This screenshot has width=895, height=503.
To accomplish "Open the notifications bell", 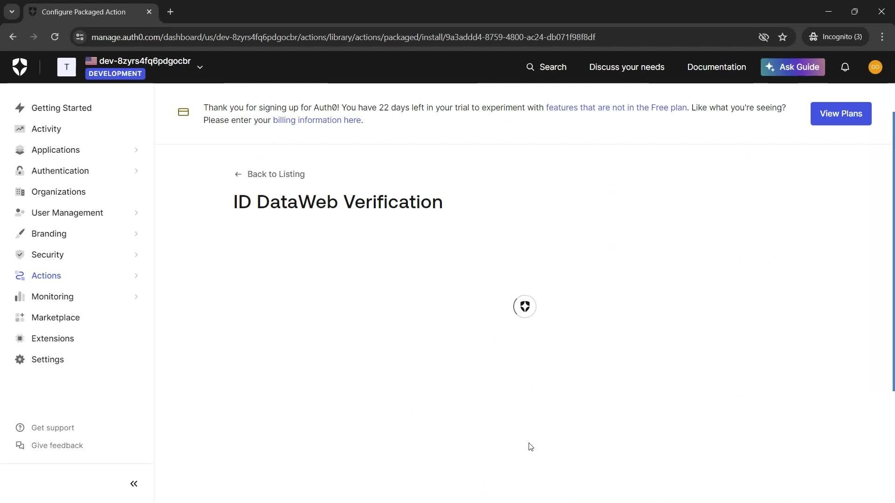I will coord(845,67).
